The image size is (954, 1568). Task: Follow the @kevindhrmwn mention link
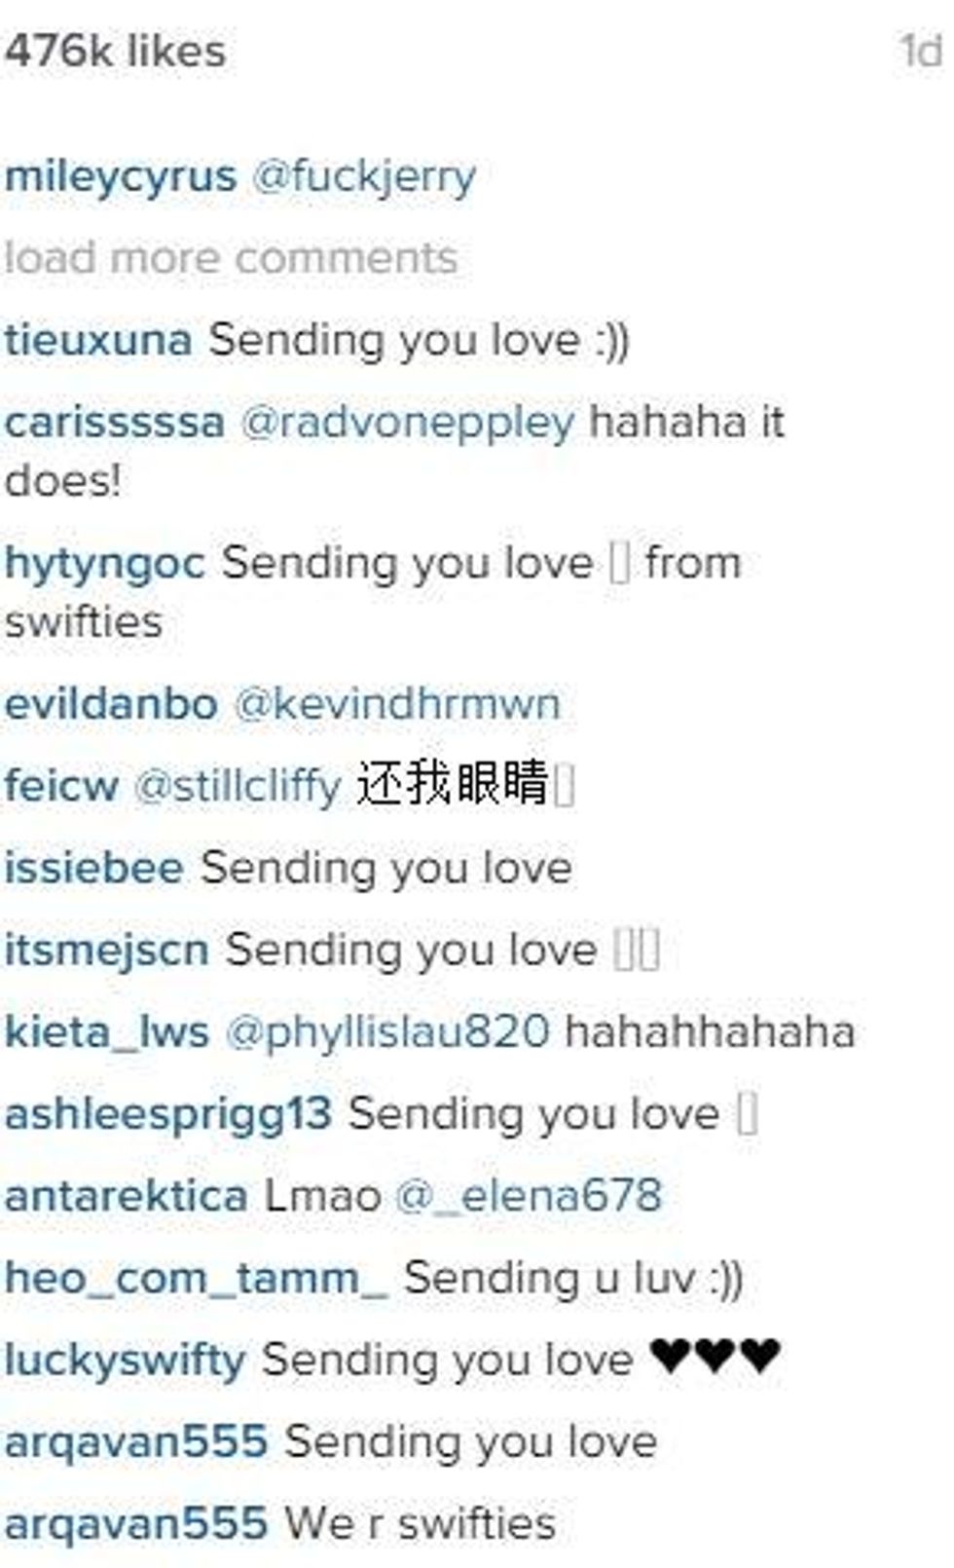tap(397, 704)
